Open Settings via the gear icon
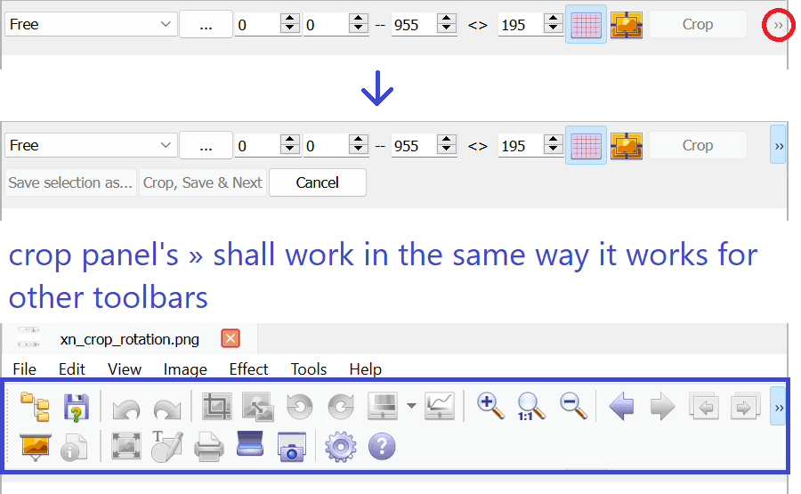This screenshot has width=801, height=494. coord(341,447)
